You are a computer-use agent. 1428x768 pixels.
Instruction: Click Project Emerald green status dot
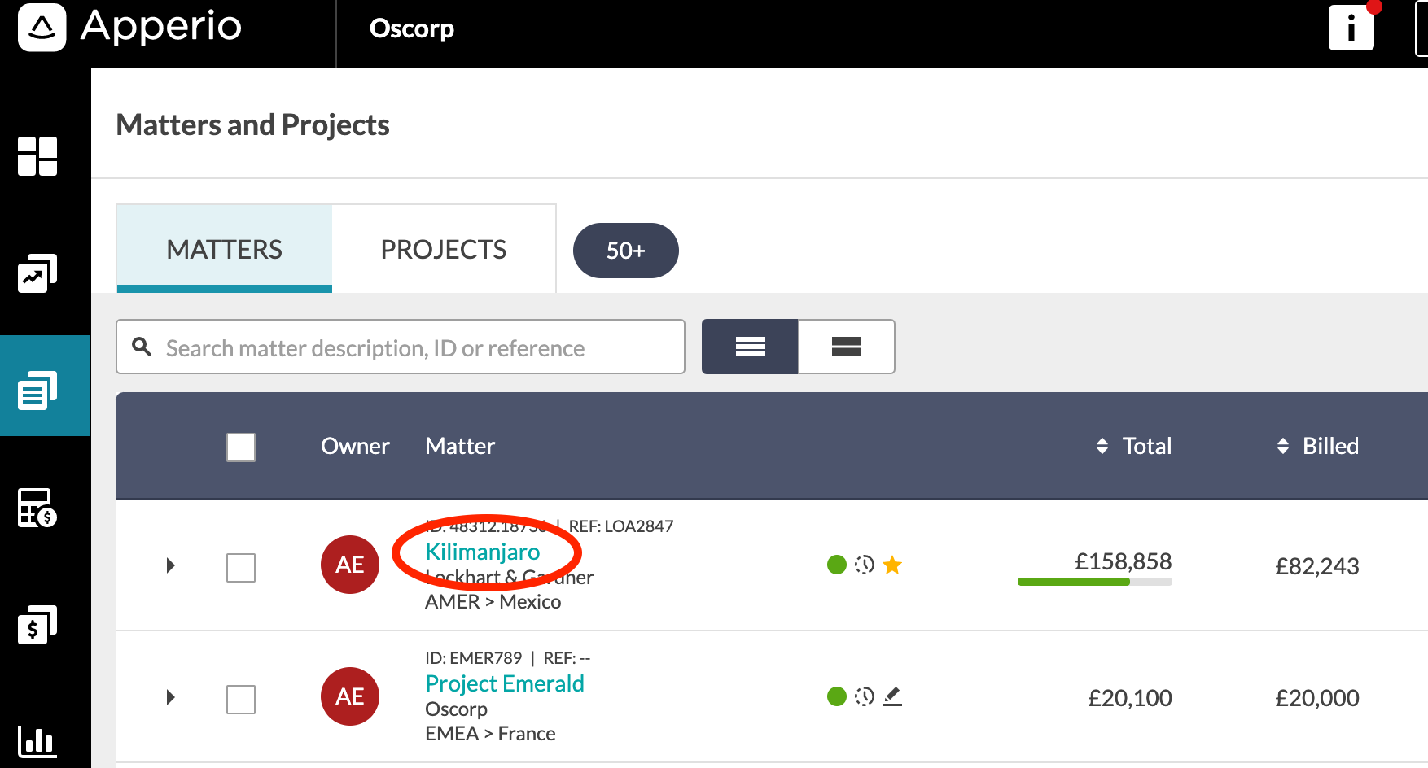837,696
